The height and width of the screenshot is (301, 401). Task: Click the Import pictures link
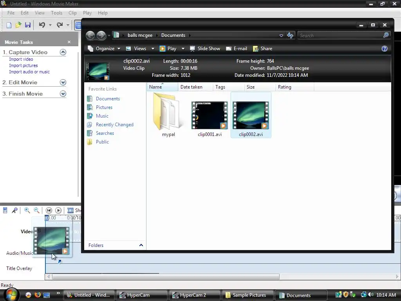click(23, 65)
